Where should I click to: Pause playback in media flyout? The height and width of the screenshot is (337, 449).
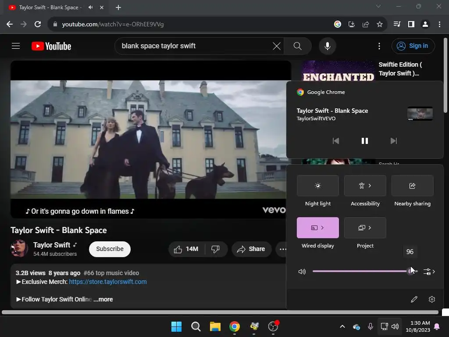pos(364,141)
